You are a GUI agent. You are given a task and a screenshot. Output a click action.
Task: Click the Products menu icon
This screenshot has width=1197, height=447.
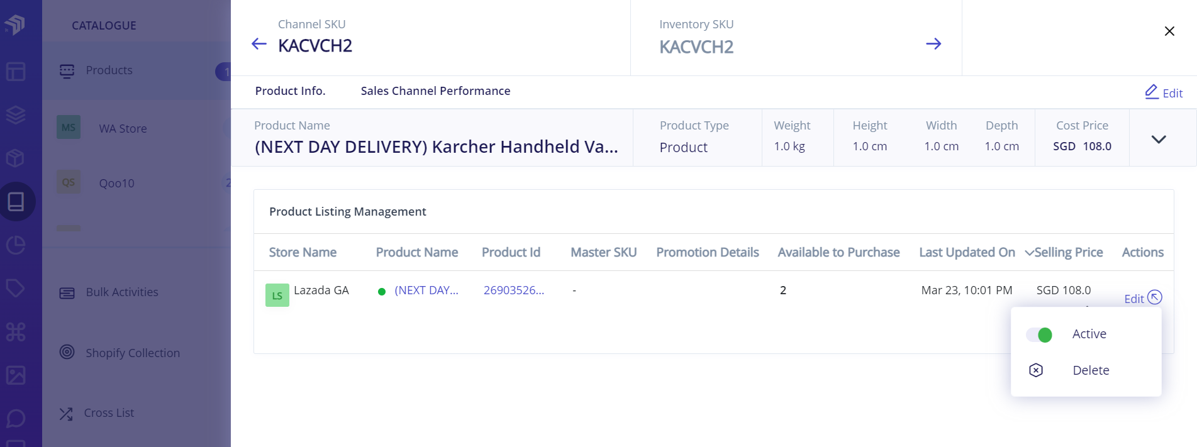67,70
